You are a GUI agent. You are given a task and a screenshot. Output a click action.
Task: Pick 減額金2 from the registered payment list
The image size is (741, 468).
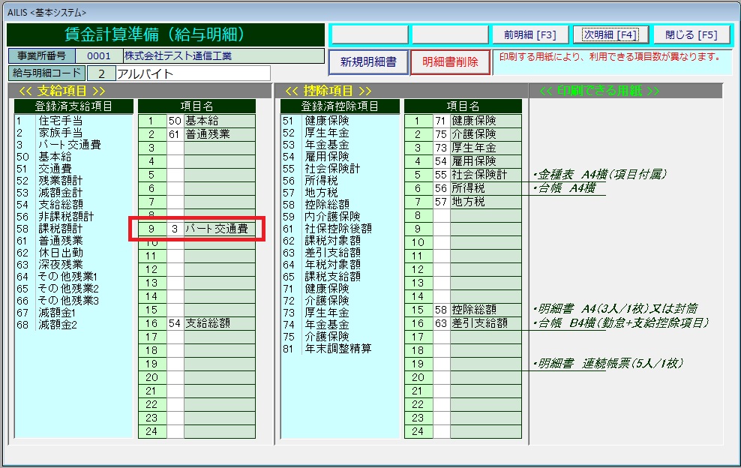point(58,325)
